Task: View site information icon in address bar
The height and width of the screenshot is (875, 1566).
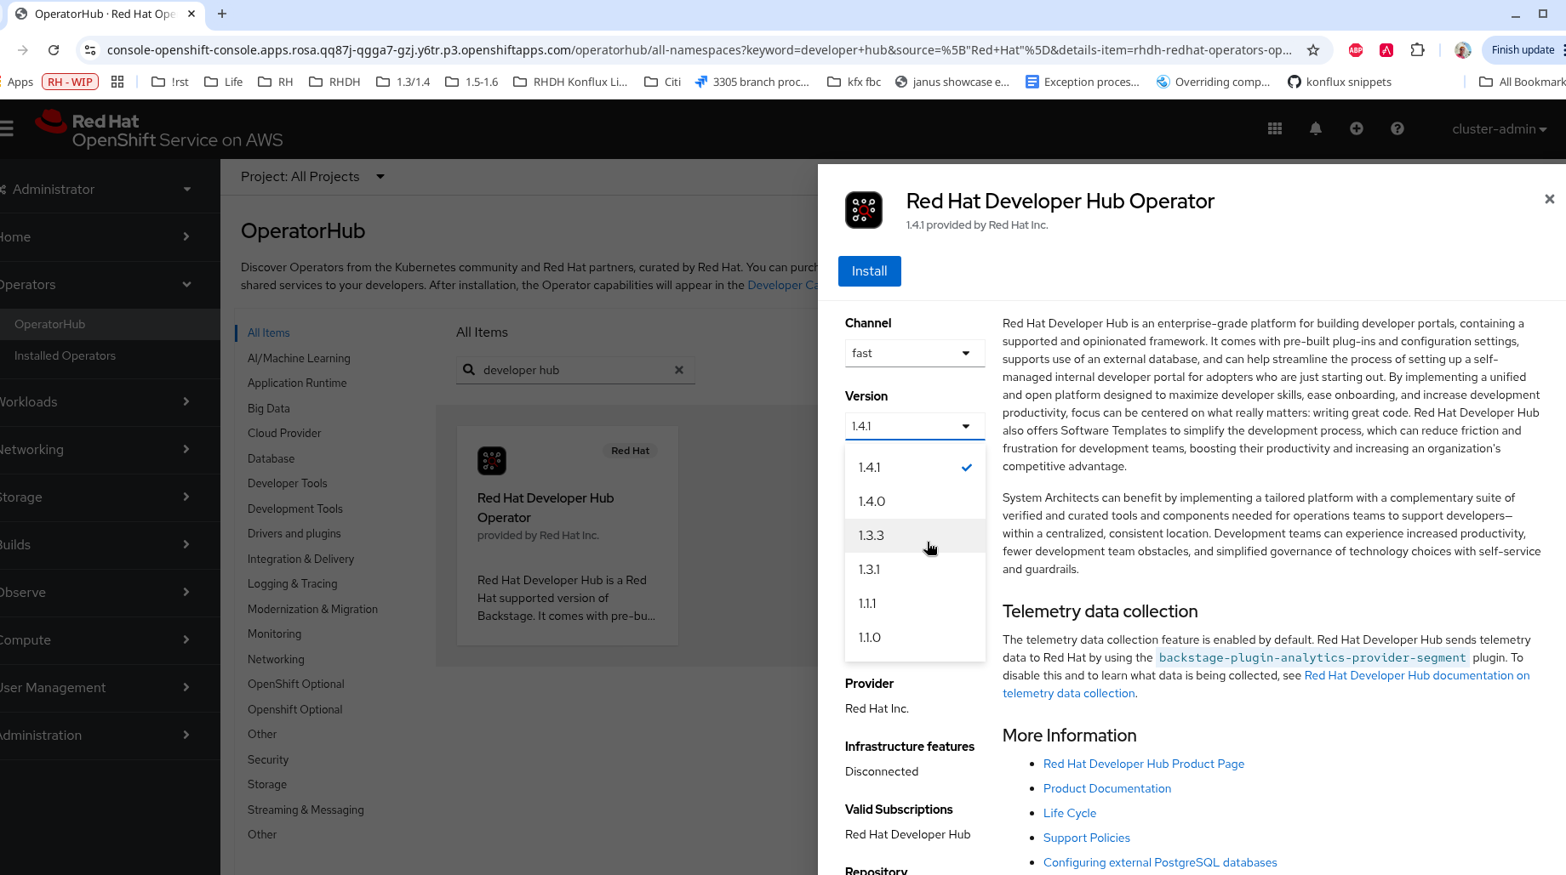Action: click(90, 50)
